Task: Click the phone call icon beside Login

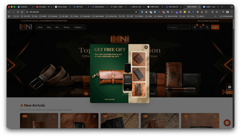Action: pos(207,27)
